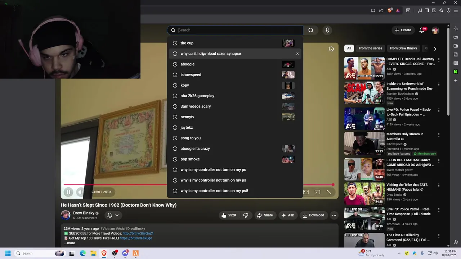Screen dimensions: 461x259
Task: Choose 'nba 2k26 gameplay' search suggestion
Action: (x=236, y=96)
